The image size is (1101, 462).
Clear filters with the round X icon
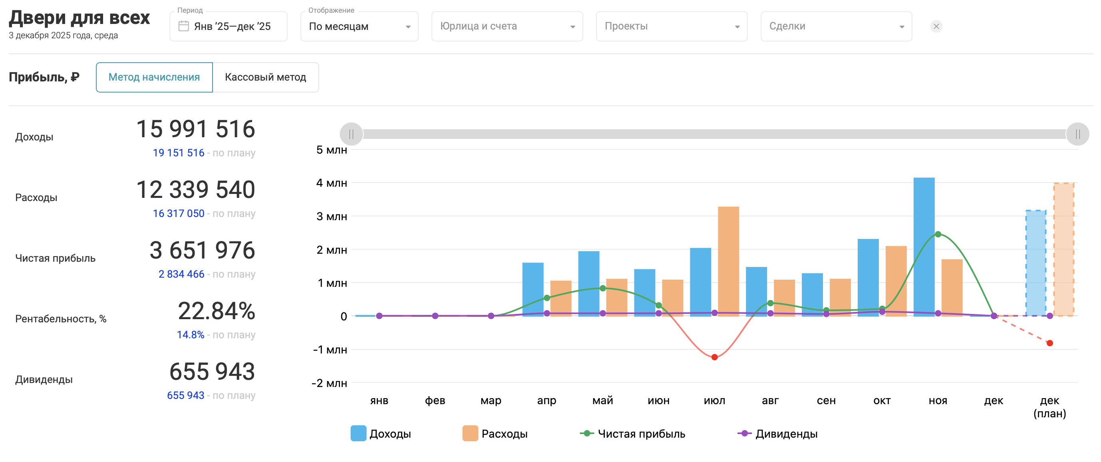tap(936, 26)
